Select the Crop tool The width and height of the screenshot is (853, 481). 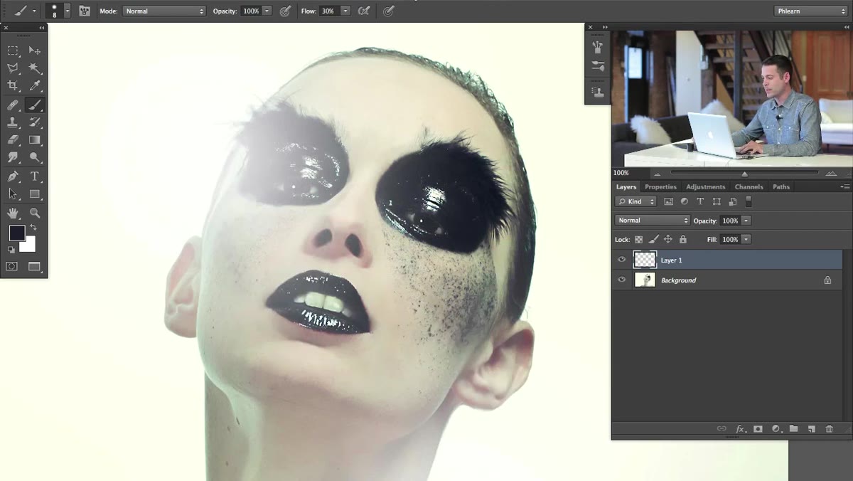(x=13, y=86)
